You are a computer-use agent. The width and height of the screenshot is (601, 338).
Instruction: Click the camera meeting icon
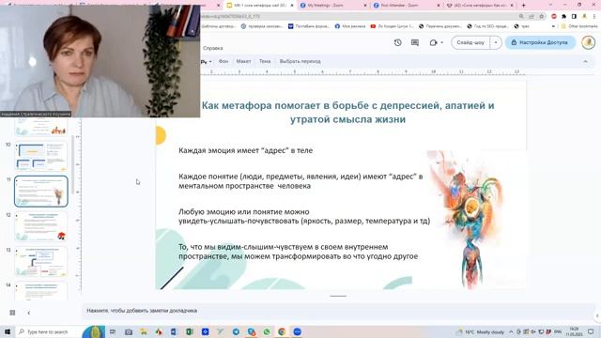coord(433,42)
